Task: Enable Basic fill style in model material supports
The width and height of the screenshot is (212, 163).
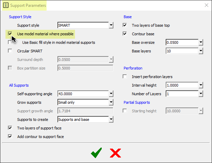Action: coord(10,42)
